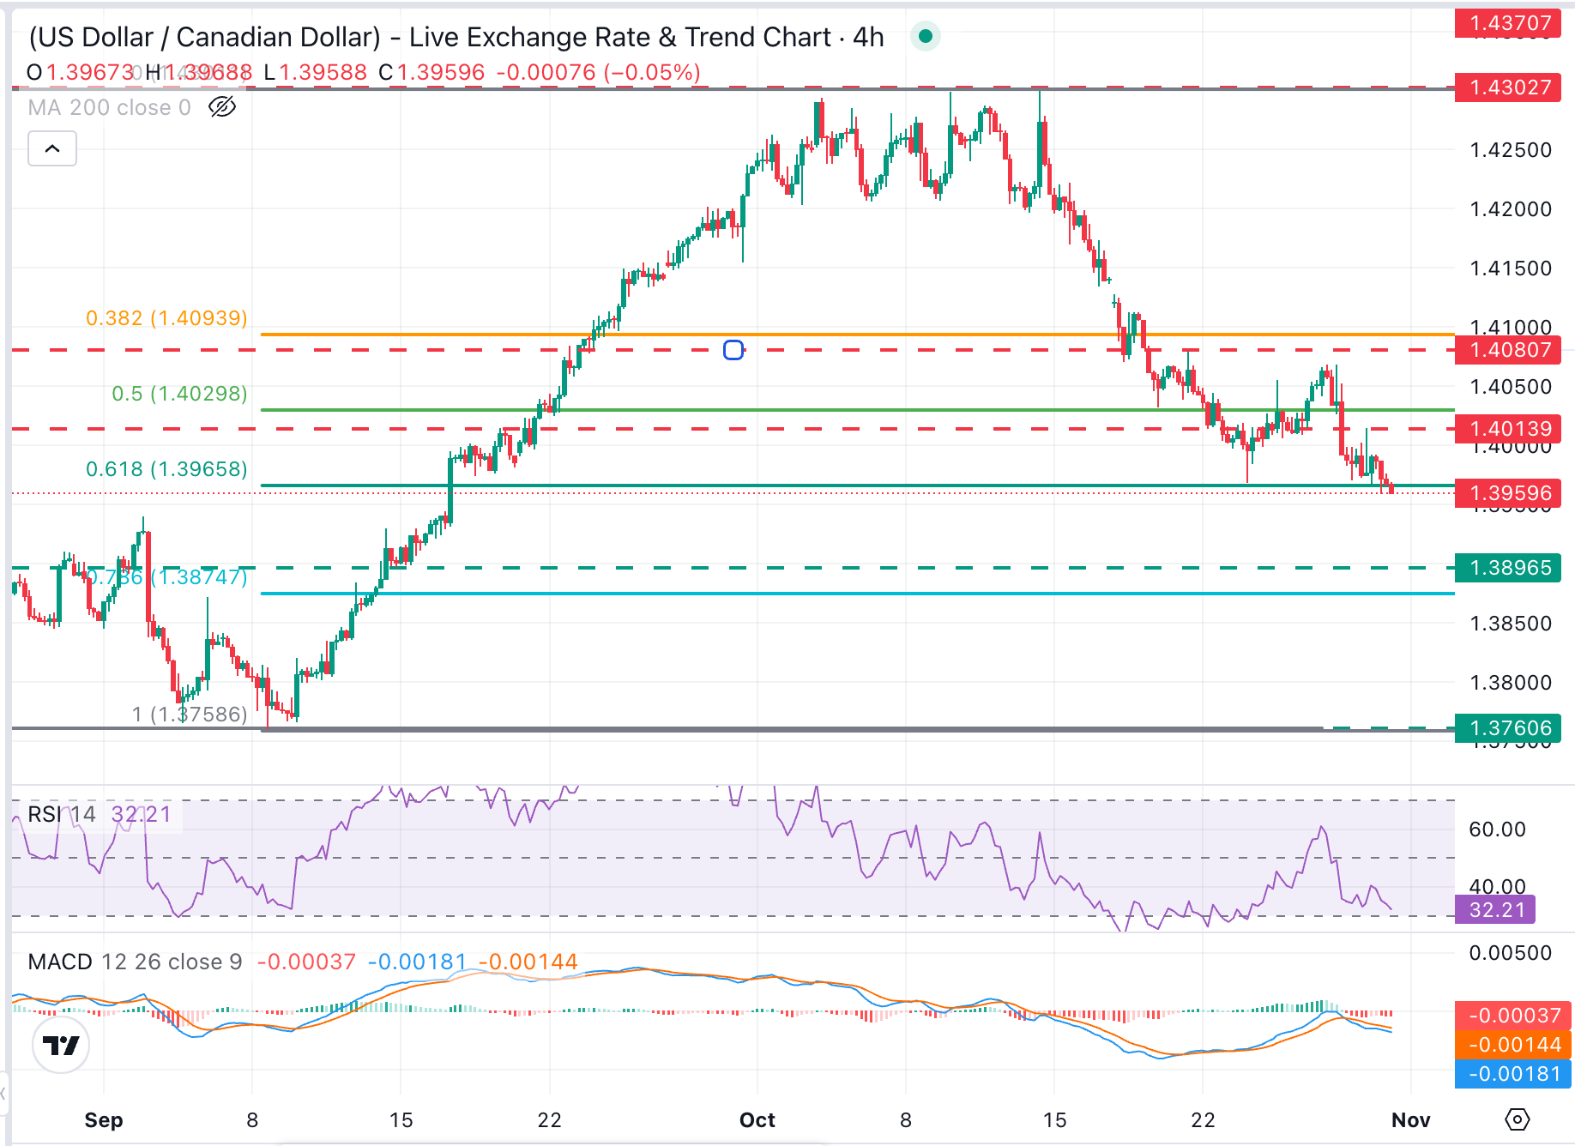Viewport: 1575px width, 1146px height.
Task: Click the green 1.37606 price label
Action: point(1508,728)
